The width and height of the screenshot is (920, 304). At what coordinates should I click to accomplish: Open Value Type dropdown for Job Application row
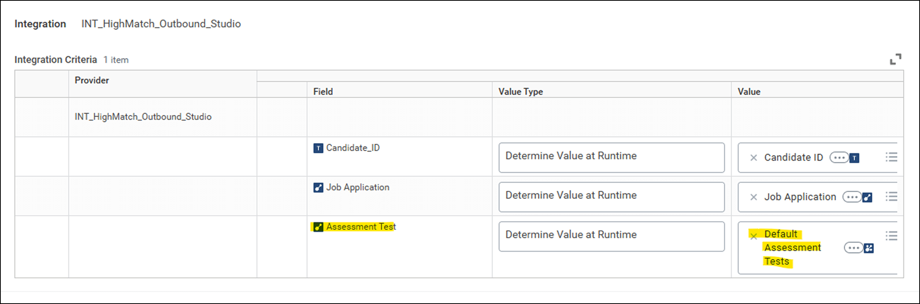pyautogui.click(x=611, y=197)
